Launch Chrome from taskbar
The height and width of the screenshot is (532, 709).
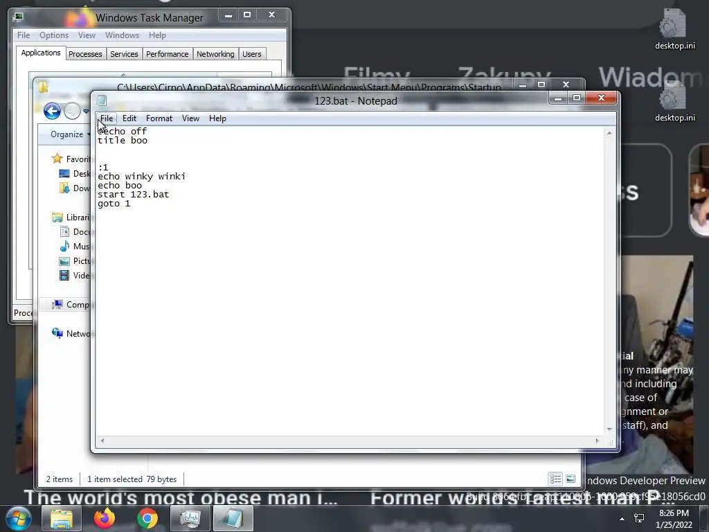click(147, 519)
